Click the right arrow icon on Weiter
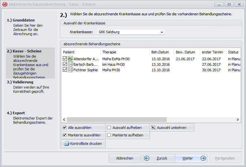 203,158
